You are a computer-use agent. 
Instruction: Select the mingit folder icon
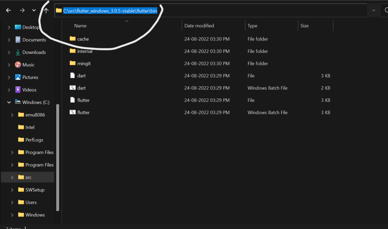click(x=73, y=63)
